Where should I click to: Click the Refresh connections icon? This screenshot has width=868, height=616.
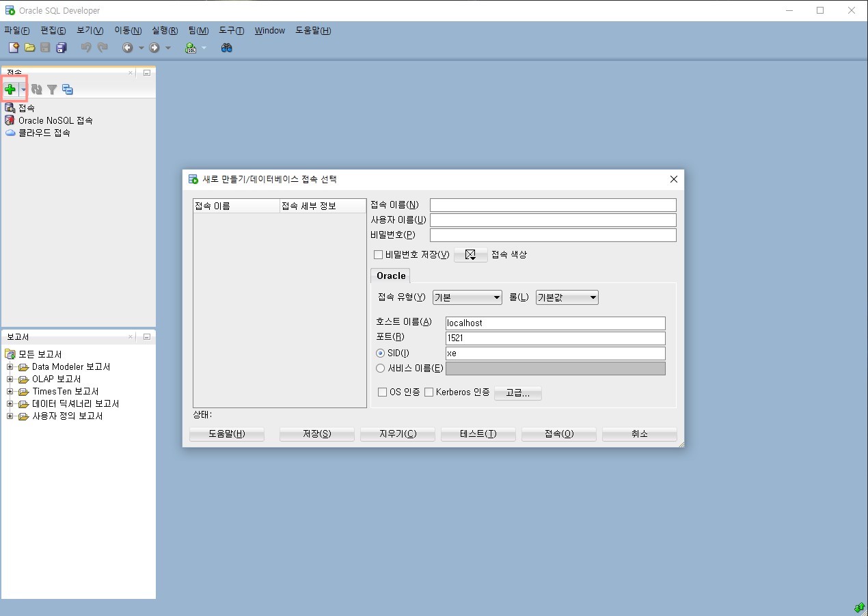(37, 90)
